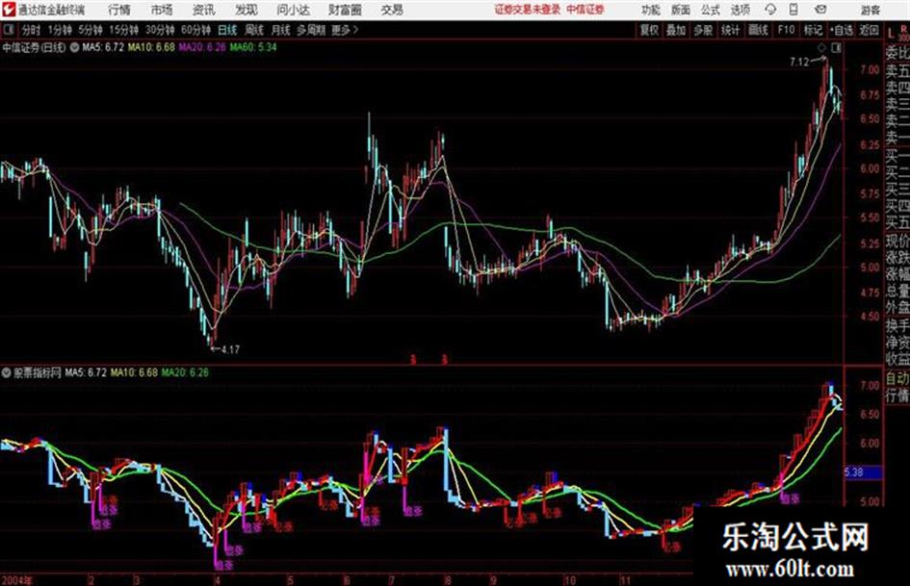Open the 财富圈 menu

pyautogui.click(x=345, y=10)
